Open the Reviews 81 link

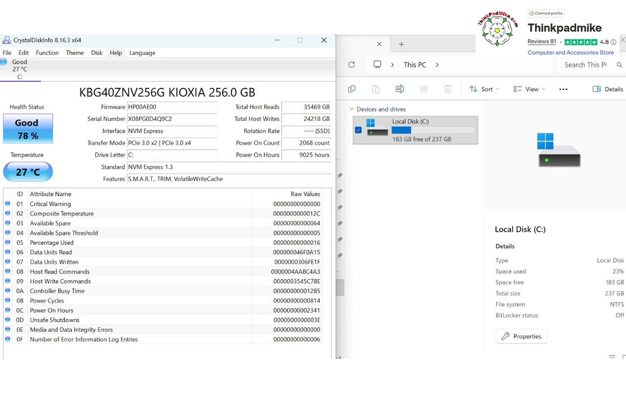tap(542, 42)
